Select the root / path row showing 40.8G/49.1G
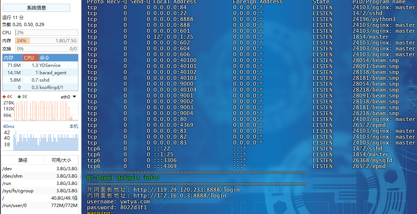The width and height of the screenshot is (417, 214). (x=40, y=198)
